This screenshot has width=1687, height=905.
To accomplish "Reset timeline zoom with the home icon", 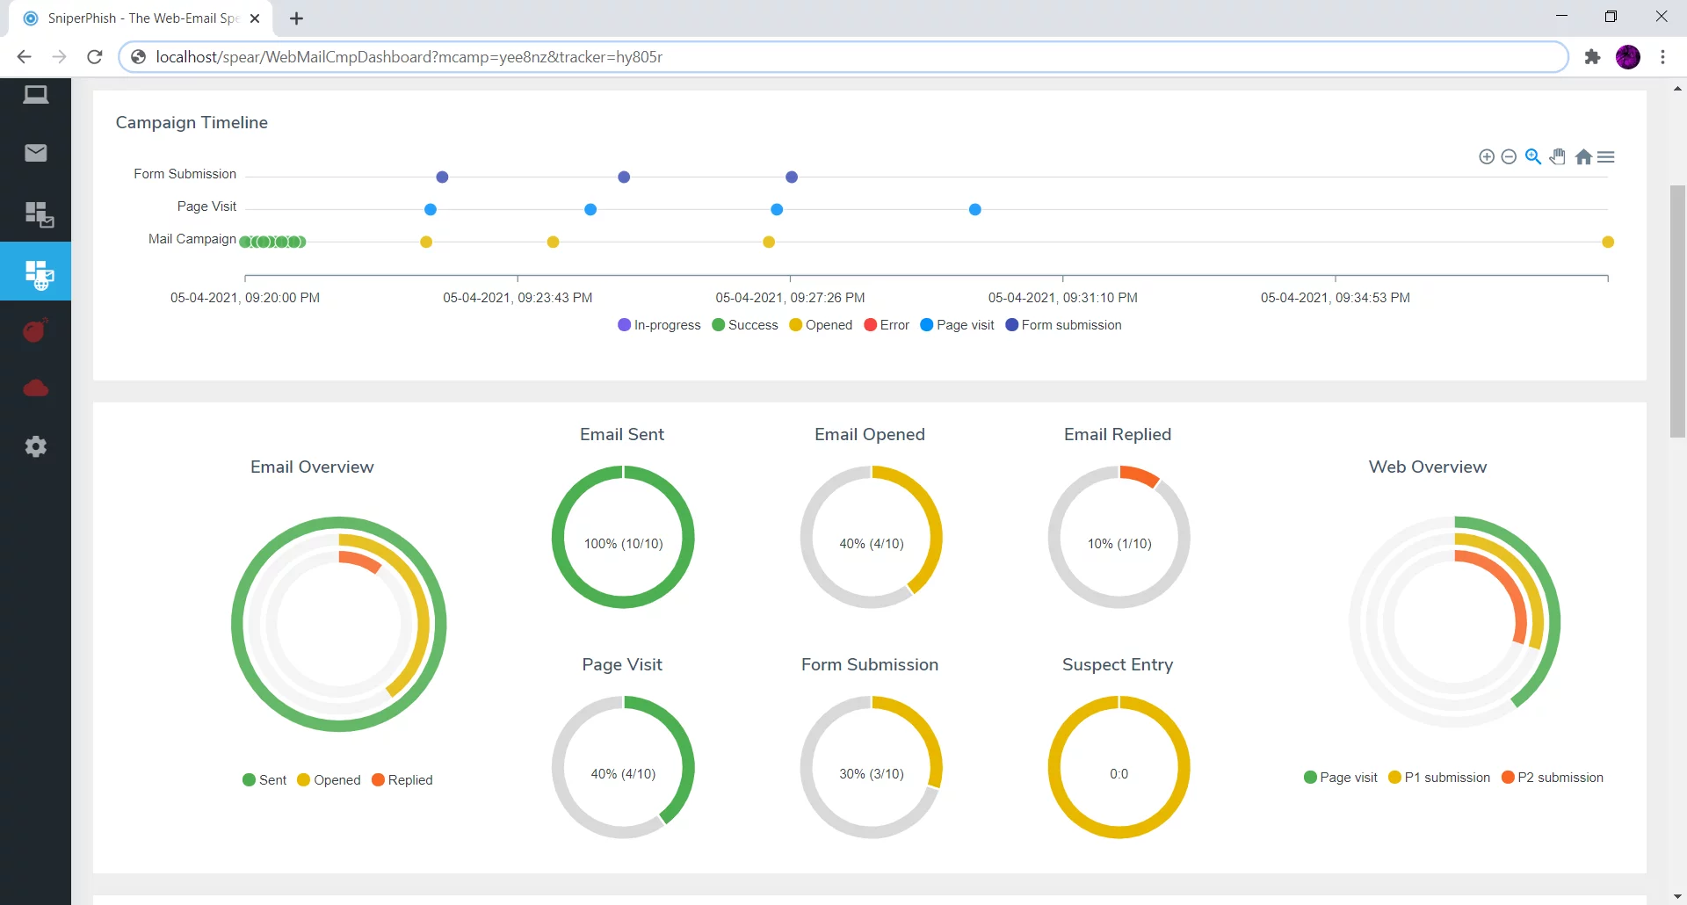I will [1583, 157].
